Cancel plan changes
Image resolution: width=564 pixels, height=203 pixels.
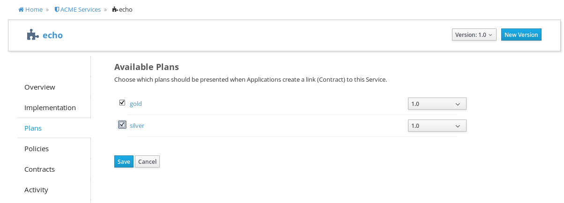click(x=147, y=161)
